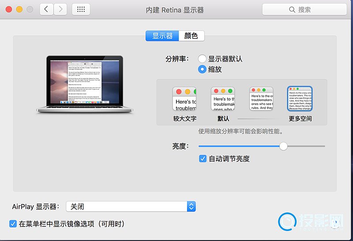353x241 pixels.
Task: Click the magnifying glass search icon
Action: [292, 10]
